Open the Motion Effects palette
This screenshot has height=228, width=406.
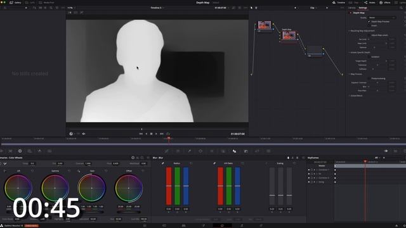(49, 151)
